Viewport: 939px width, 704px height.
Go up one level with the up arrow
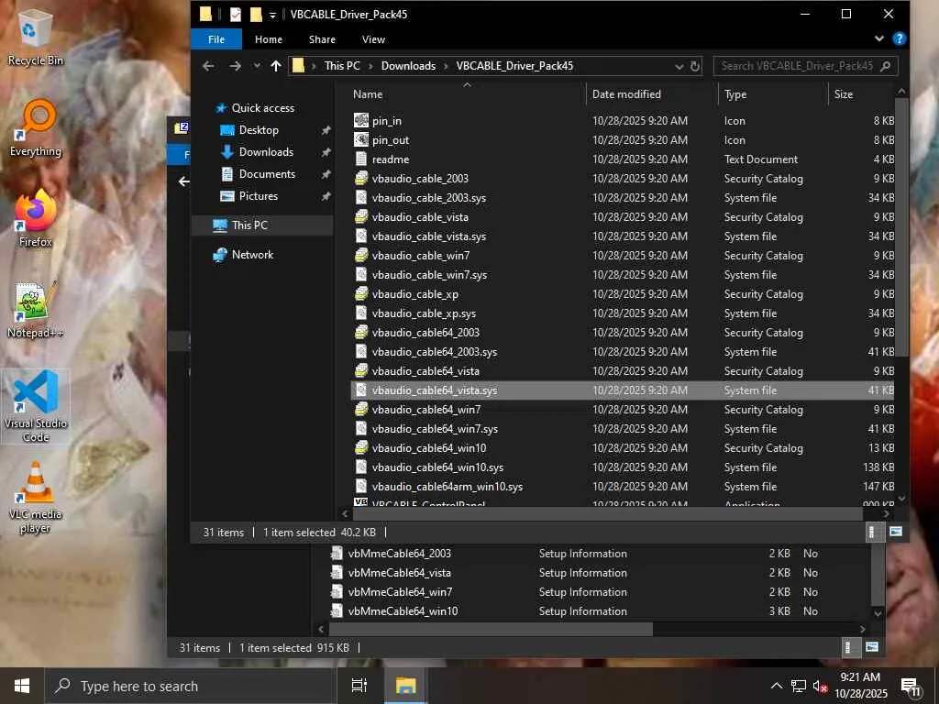(x=276, y=66)
